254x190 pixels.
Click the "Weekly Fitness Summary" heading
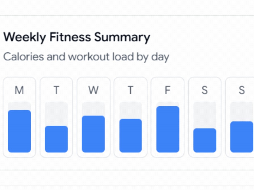77,37
